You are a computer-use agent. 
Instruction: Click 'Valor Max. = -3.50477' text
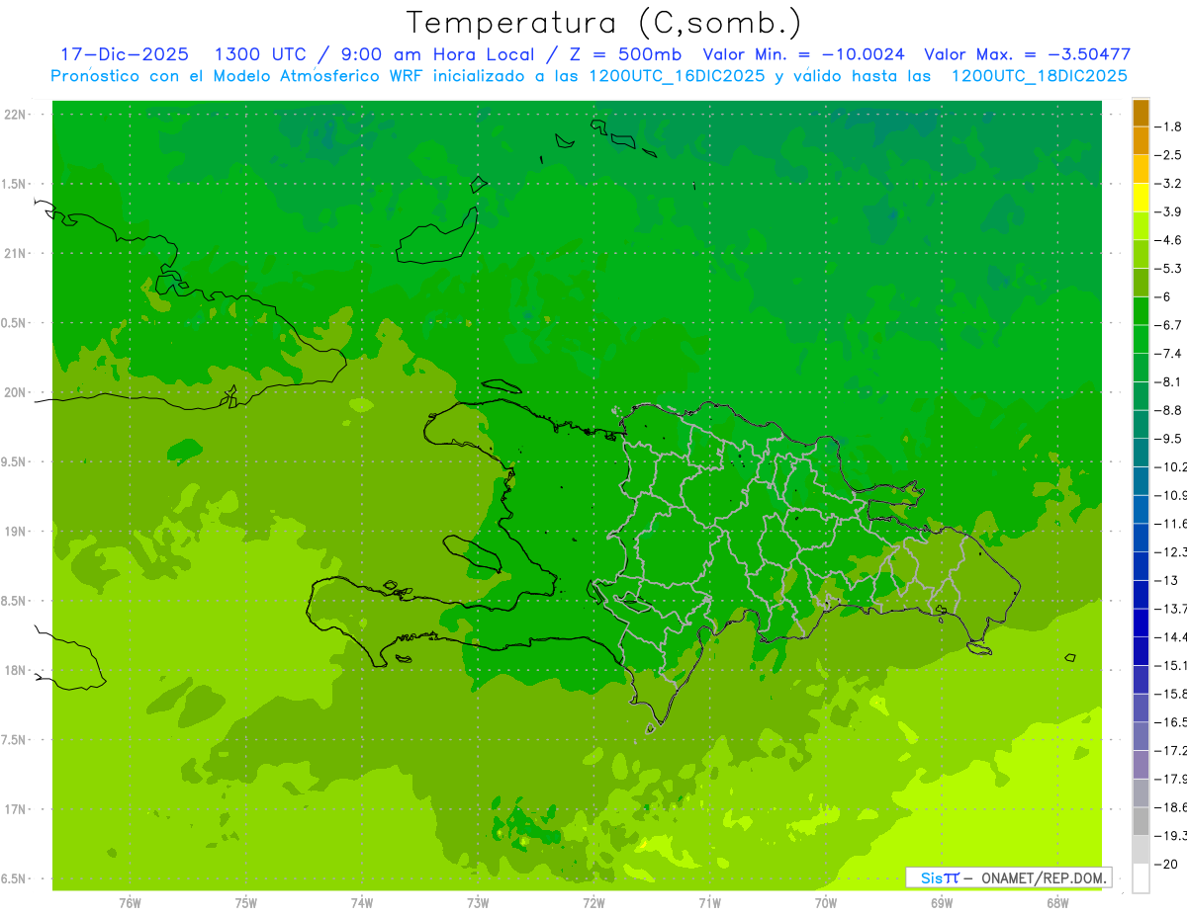point(1027,54)
